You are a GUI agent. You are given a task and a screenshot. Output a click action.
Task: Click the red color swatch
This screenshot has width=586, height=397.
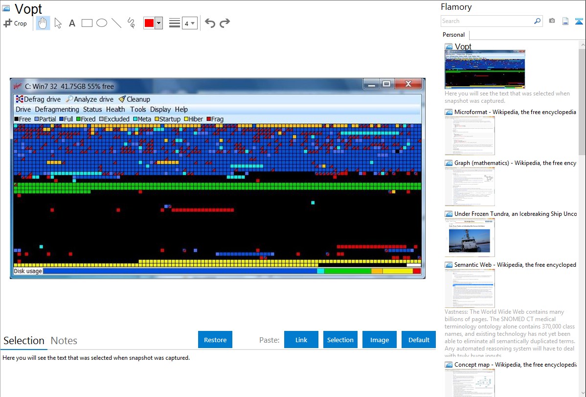(149, 23)
